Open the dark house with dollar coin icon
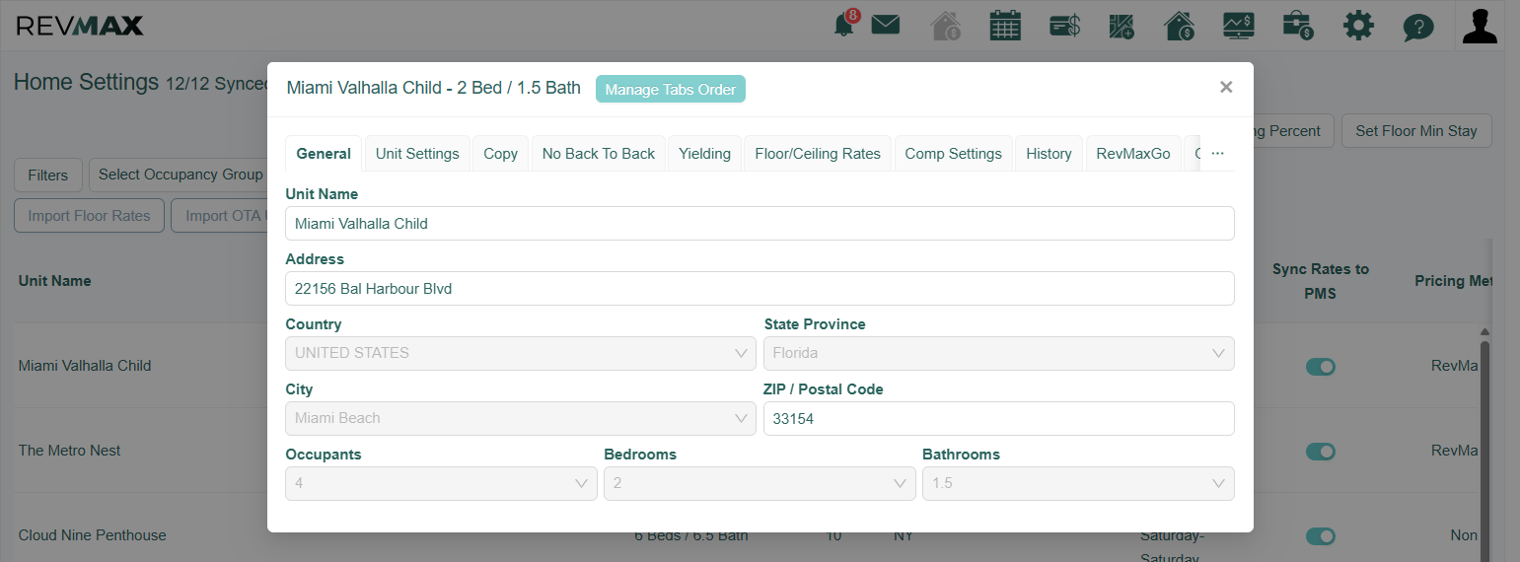1520x562 pixels. coord(1181,26)
